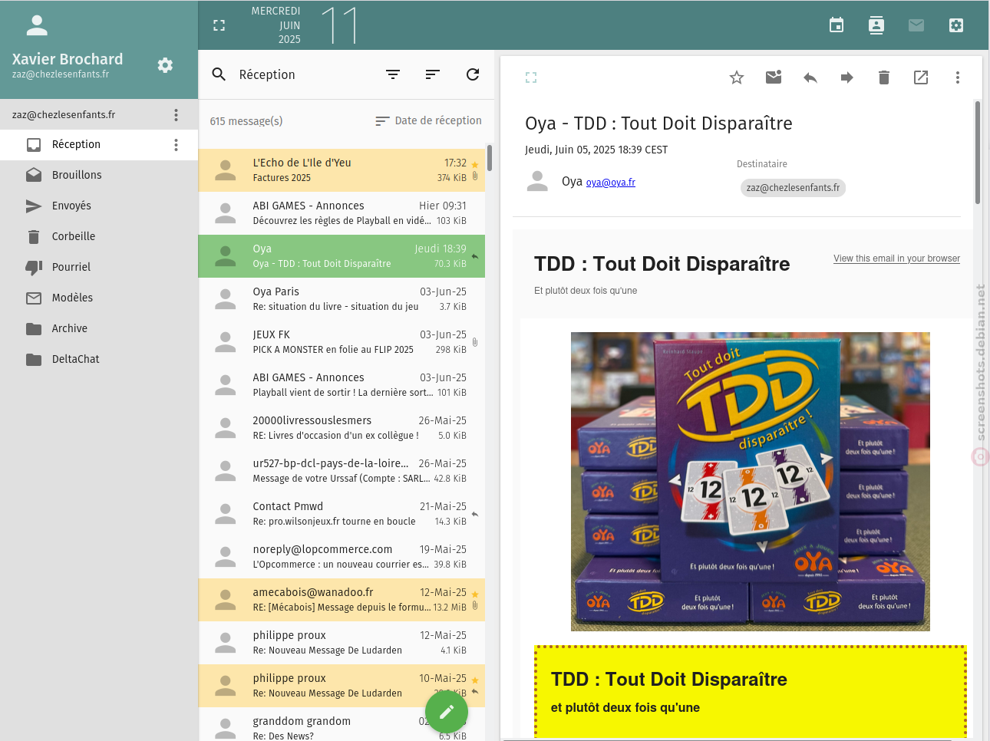
Task: Open 20000livressouslesmers message
Action: coord(342,428)
